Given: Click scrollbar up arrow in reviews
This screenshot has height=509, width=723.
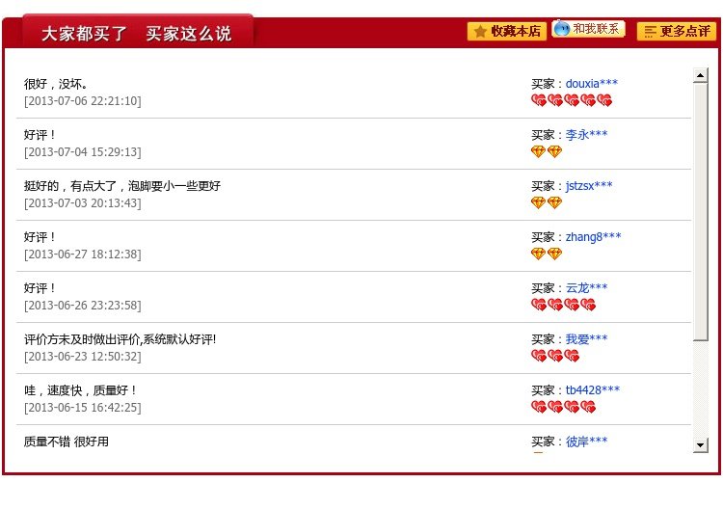Looking at the screenshot, I should (700, 75).
